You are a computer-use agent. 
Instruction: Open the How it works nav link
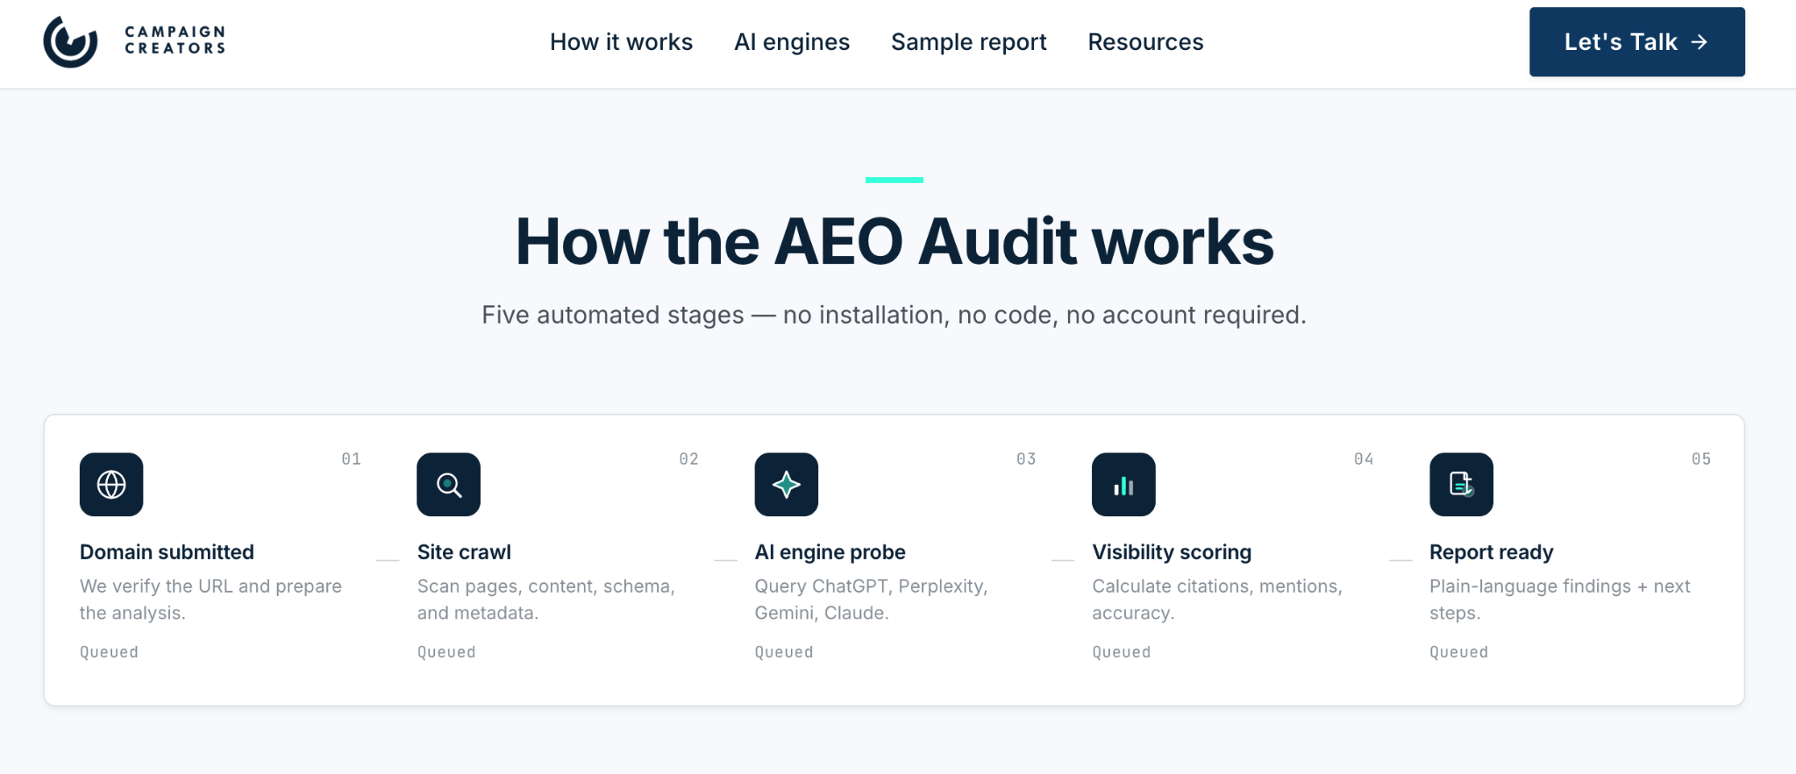621,42
